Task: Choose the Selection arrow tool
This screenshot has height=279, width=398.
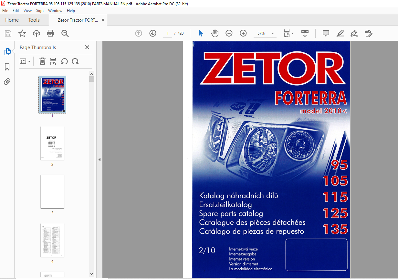Action: pyautogui.click(x=201, y=33)
